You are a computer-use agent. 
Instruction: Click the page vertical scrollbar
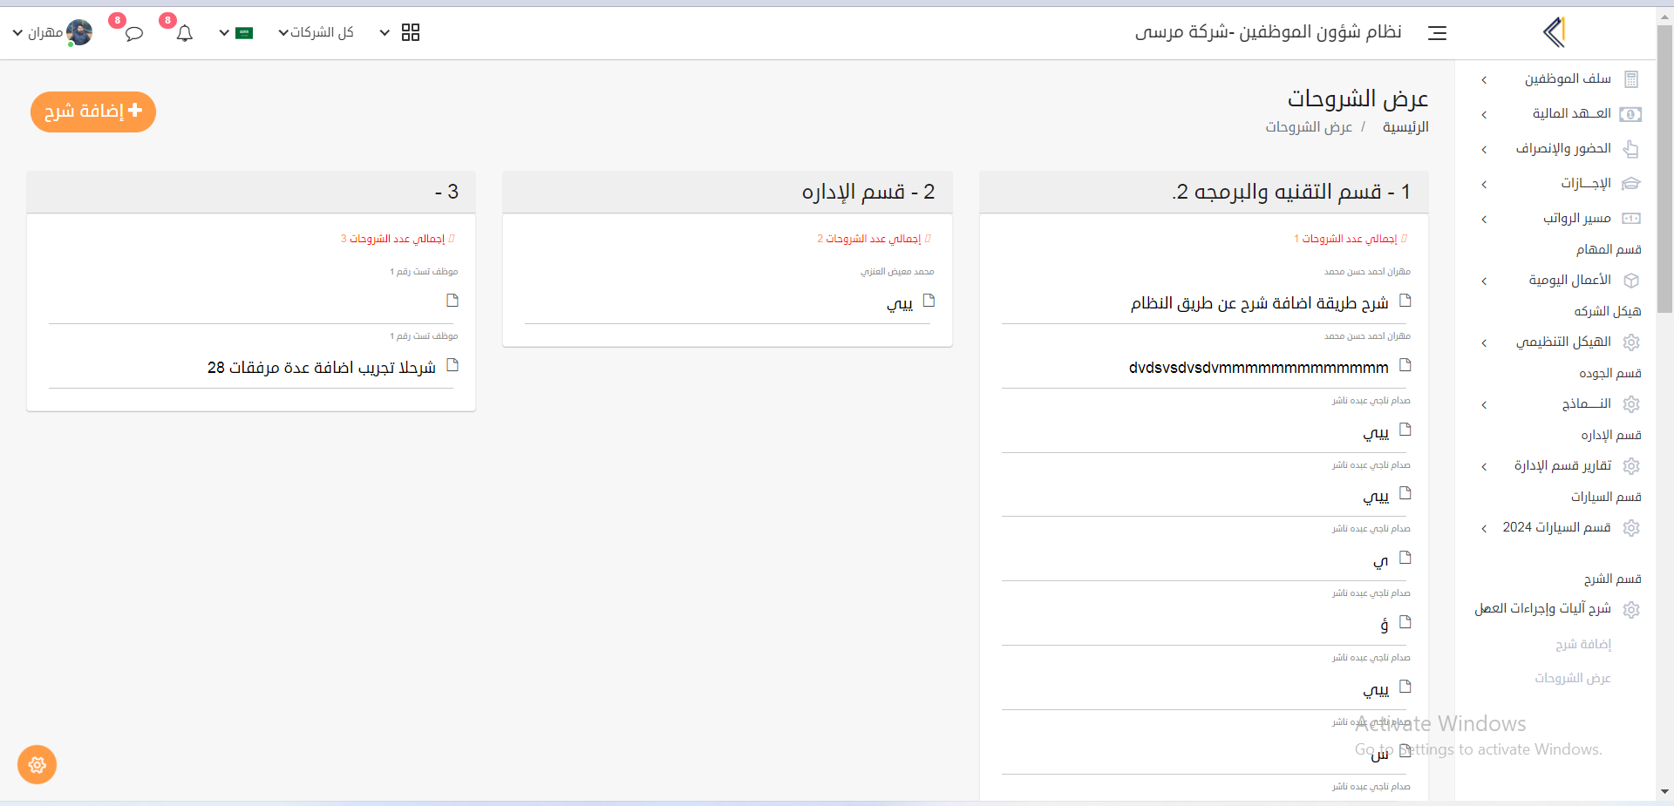(1664, 174)
